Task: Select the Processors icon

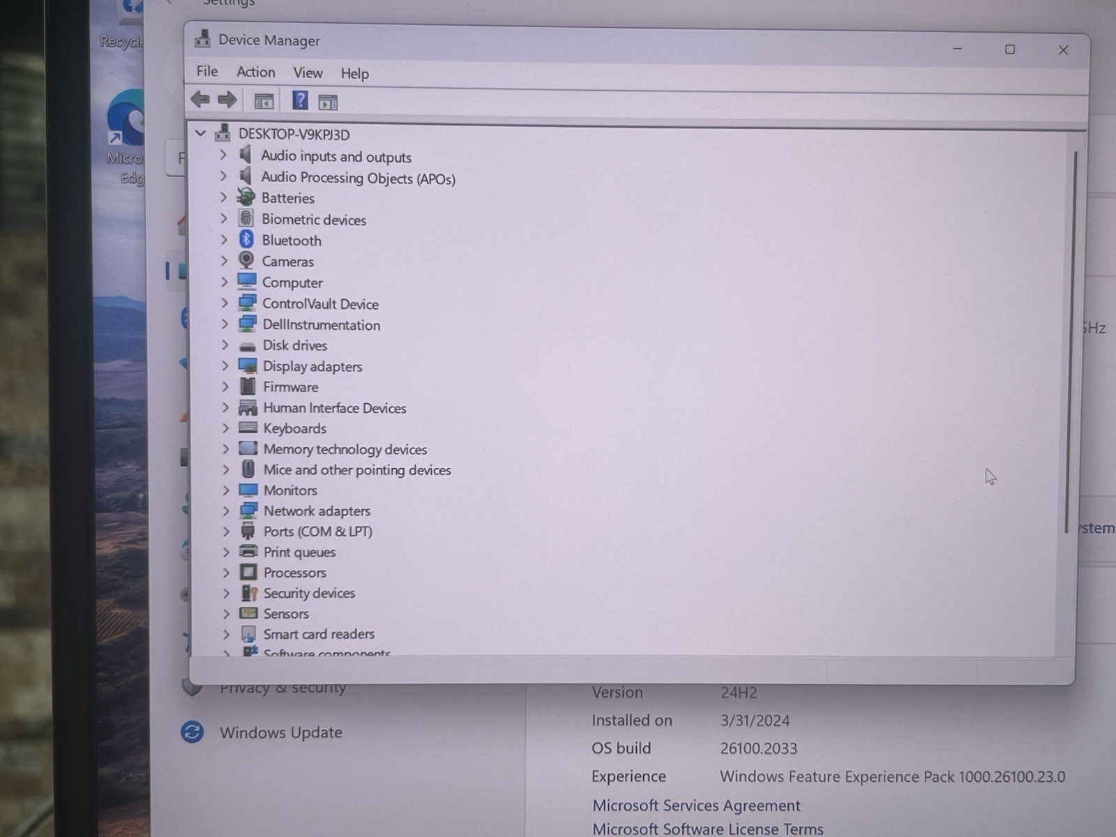Action: 248,572
